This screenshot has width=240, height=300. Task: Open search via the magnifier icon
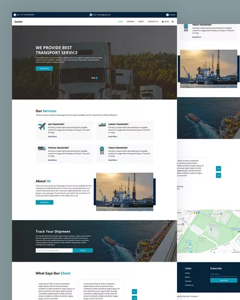[173, 22]
